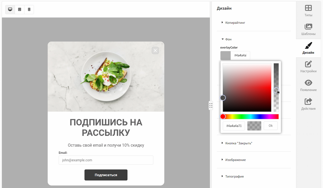Click the color area picker handle

tap(223, 98)
